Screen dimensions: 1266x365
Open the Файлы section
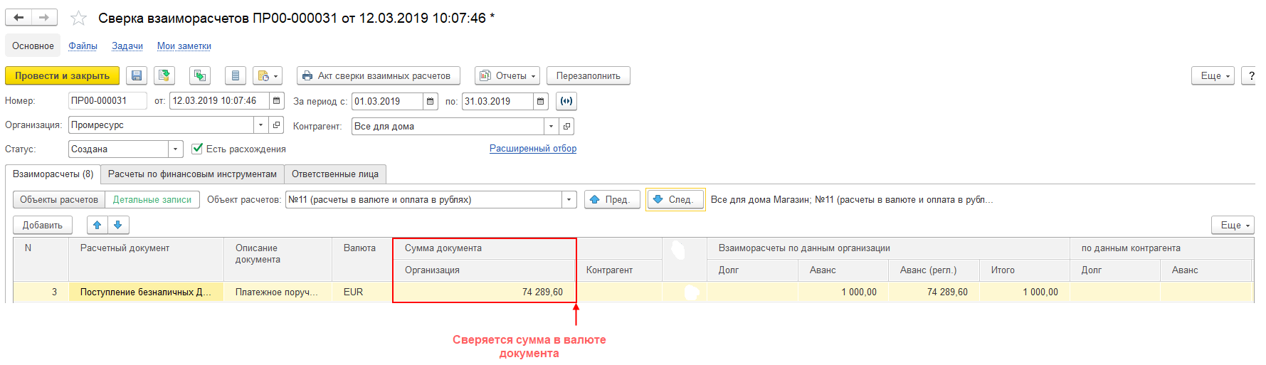(x=83, y=46)
